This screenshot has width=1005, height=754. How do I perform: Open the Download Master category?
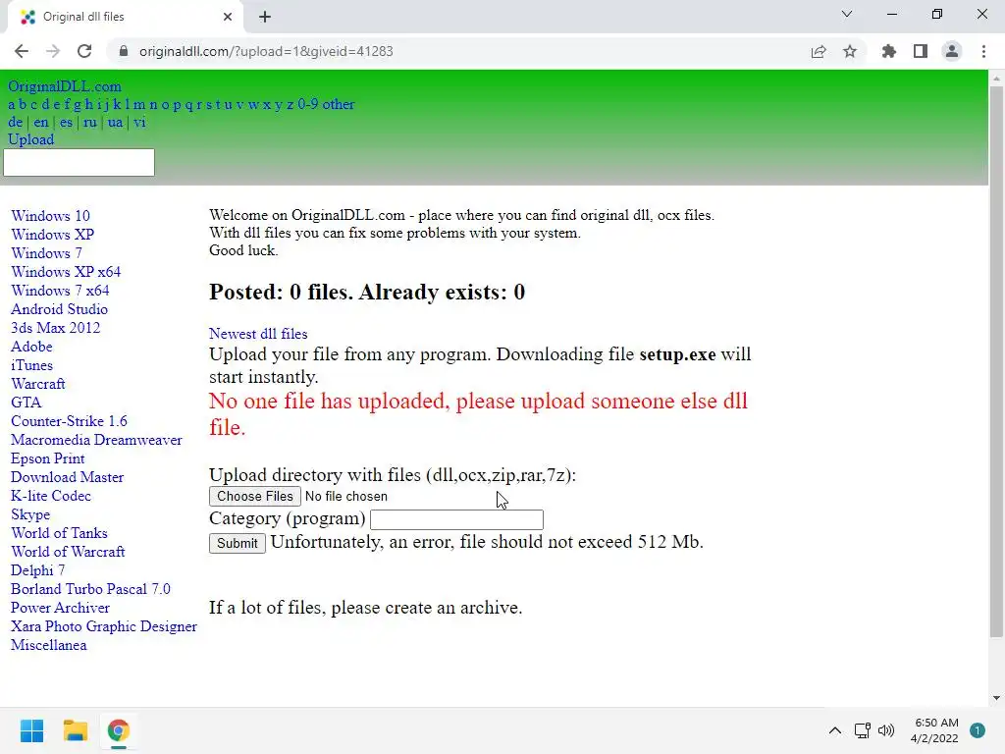[x=67, y=477]
